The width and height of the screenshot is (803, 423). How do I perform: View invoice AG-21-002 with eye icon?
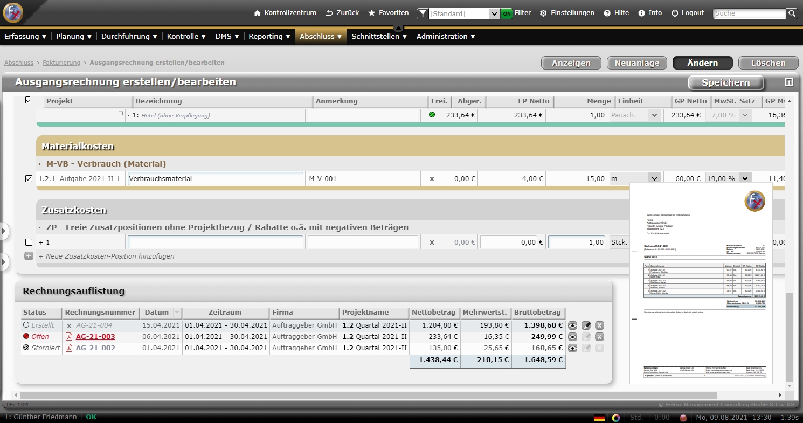pyautogui.click(x=572, y=348)
